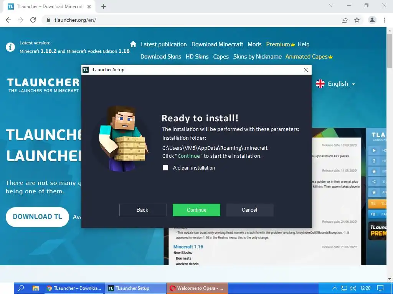Open the Chrome profile avatar

point(372,20)
